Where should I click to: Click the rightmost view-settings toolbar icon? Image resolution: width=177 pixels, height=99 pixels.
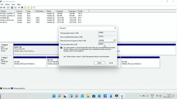tap(34, 7)
